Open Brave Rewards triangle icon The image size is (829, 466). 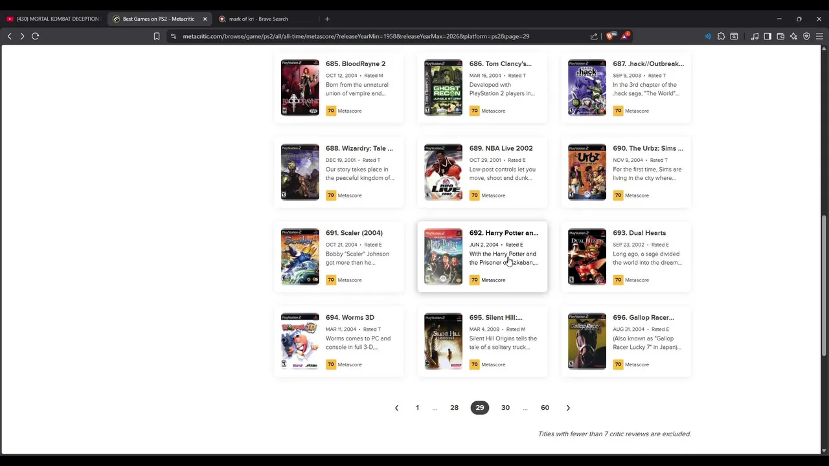click(x=624, y=36)
